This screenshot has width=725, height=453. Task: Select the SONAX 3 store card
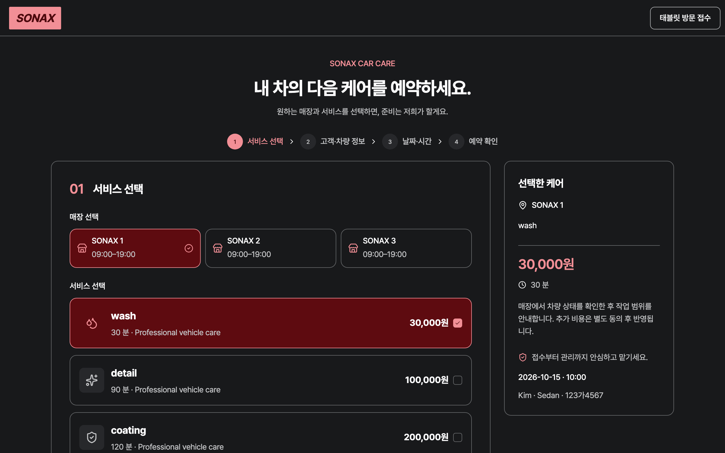point(406,248)
